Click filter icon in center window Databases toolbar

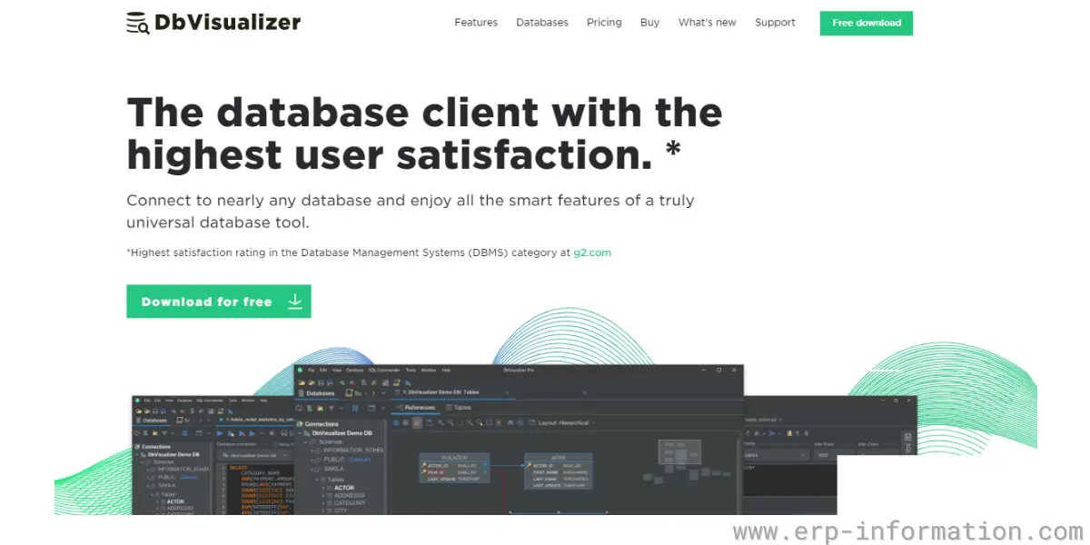[x=332, y=408]
